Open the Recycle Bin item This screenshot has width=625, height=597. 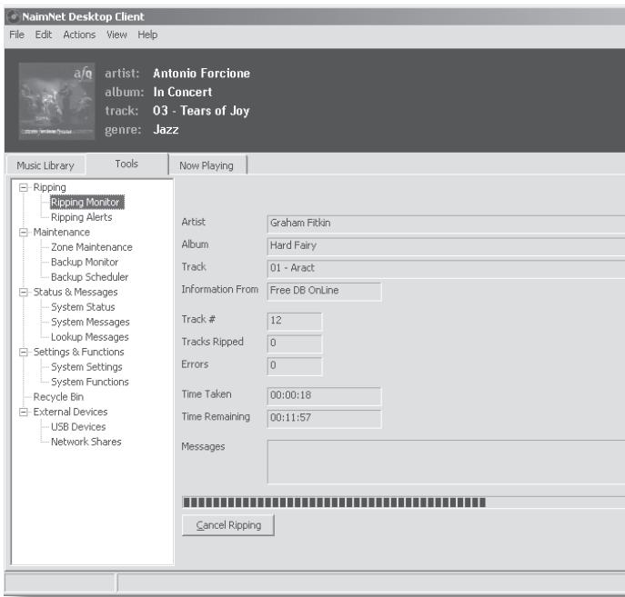(x=61, y=397)
